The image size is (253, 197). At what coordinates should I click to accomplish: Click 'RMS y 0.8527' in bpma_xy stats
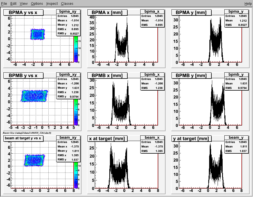click(68, 33)
